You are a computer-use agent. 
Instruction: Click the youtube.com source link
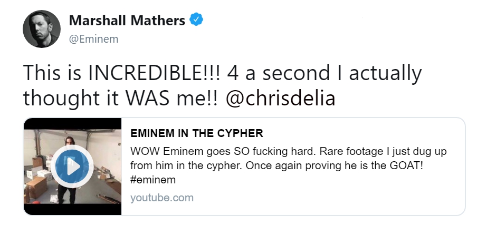(x=161, y=198)
